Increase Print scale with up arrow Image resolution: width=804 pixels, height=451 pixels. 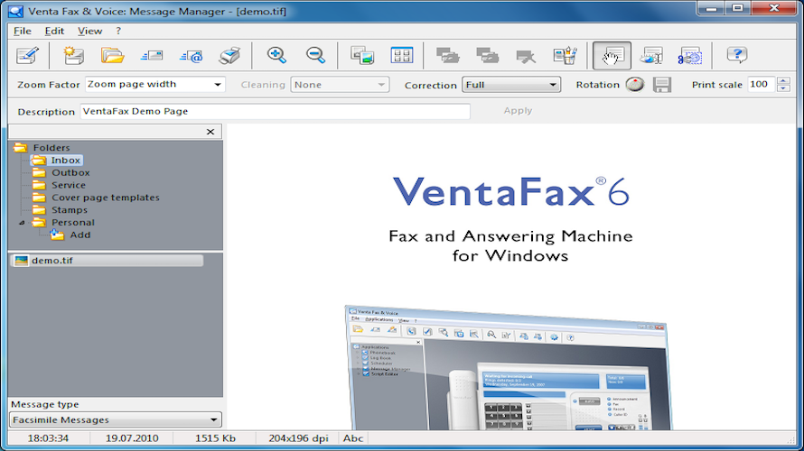click(783, 81)
